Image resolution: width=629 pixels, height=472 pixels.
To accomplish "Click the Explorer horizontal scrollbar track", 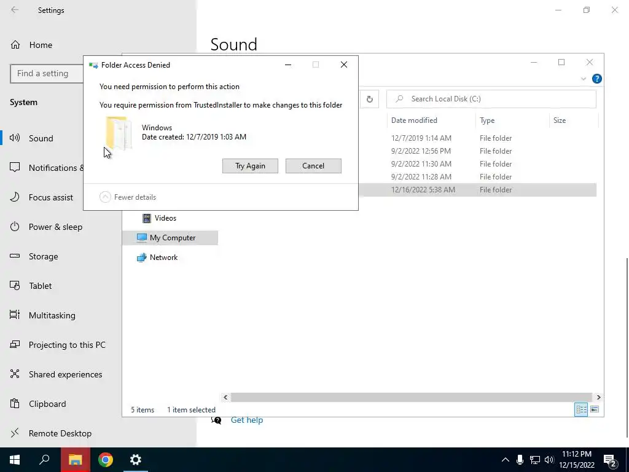I will pos(412,397).
